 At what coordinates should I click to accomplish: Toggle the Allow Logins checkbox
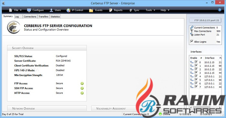point(192,41)
